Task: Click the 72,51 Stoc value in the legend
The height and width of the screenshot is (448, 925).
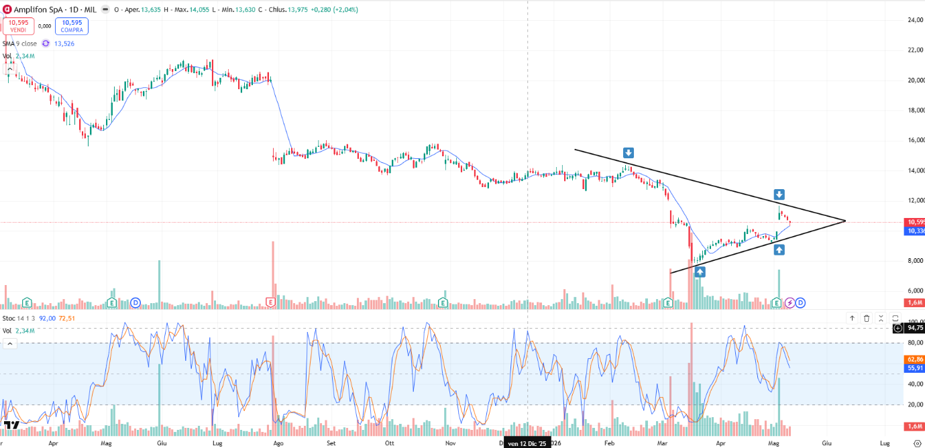Action: (66, 319)
